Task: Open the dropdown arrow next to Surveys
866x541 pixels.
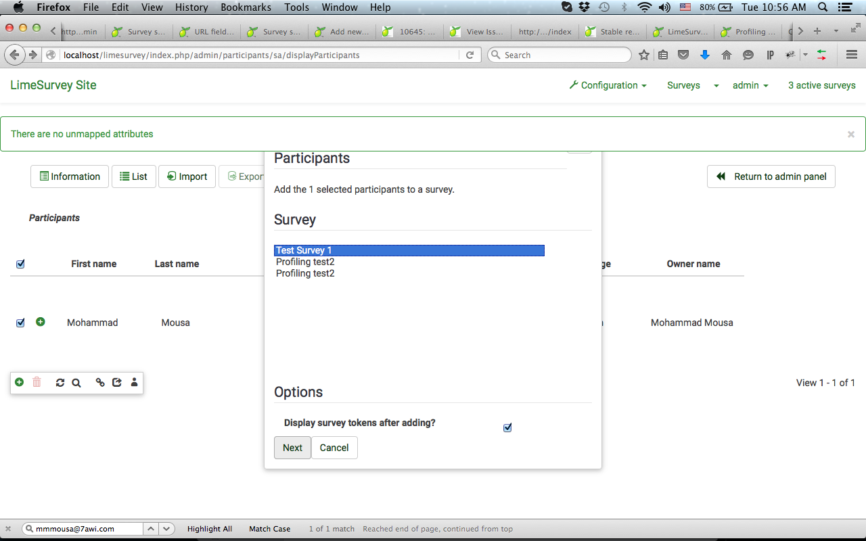Action: click(x=716, y=86)
